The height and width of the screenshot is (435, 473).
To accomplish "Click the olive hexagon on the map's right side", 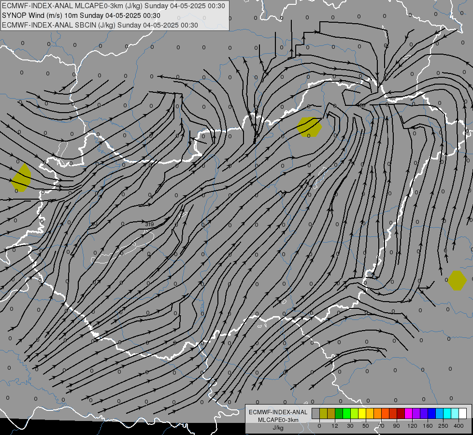I will click(x=458, y=280).
